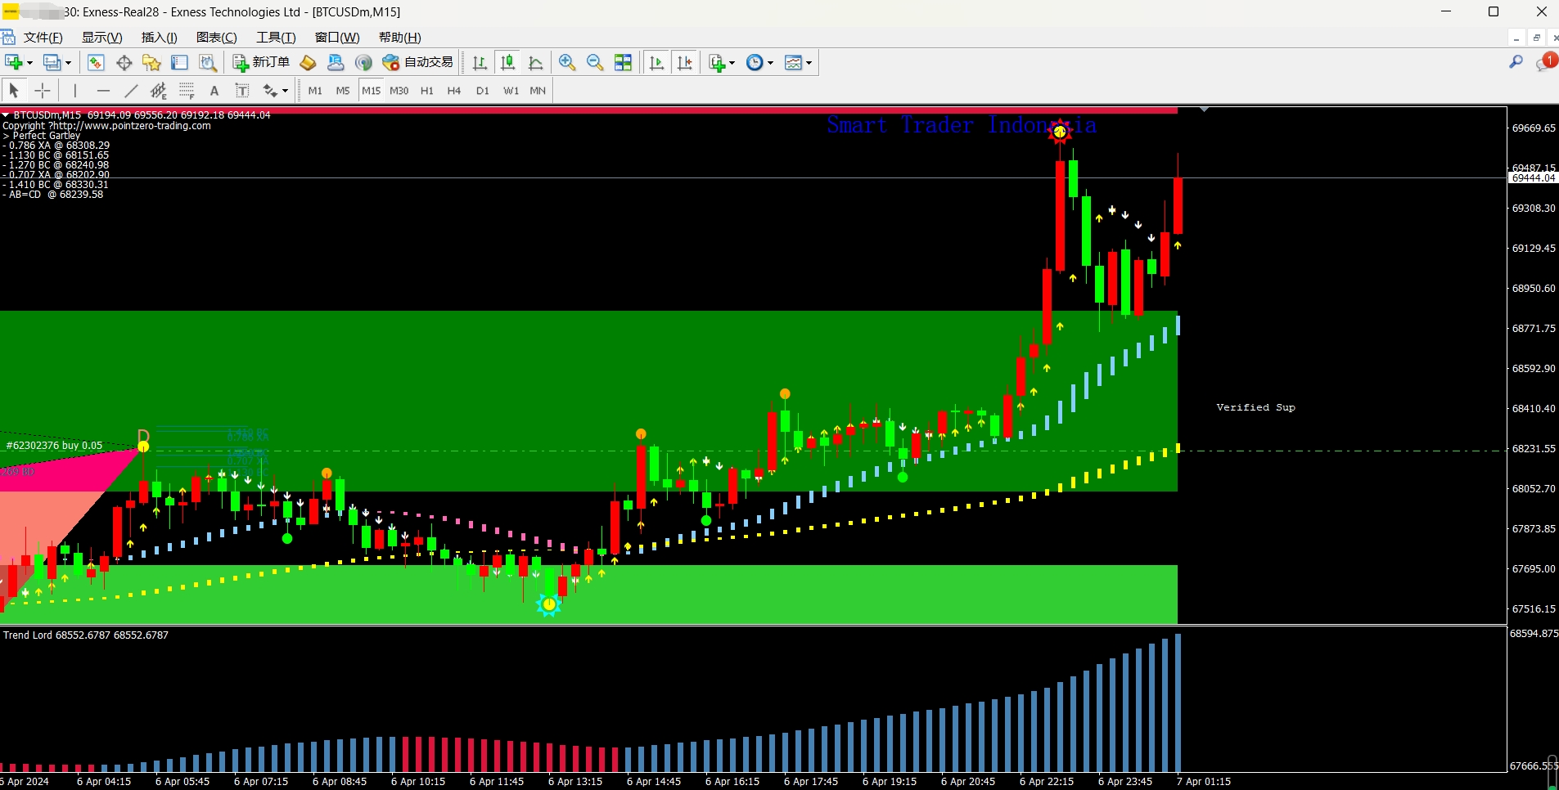1559x790 pixels.
Task: Click the 新订单 new order button
Action: coord(261,62)
